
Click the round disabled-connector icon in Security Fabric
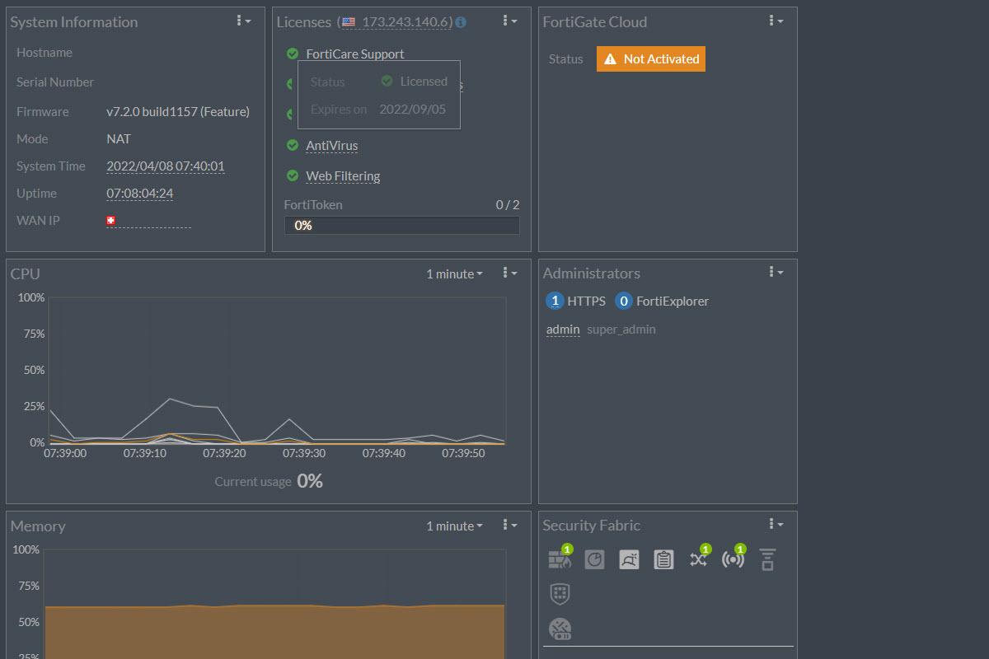click(560, 629)
